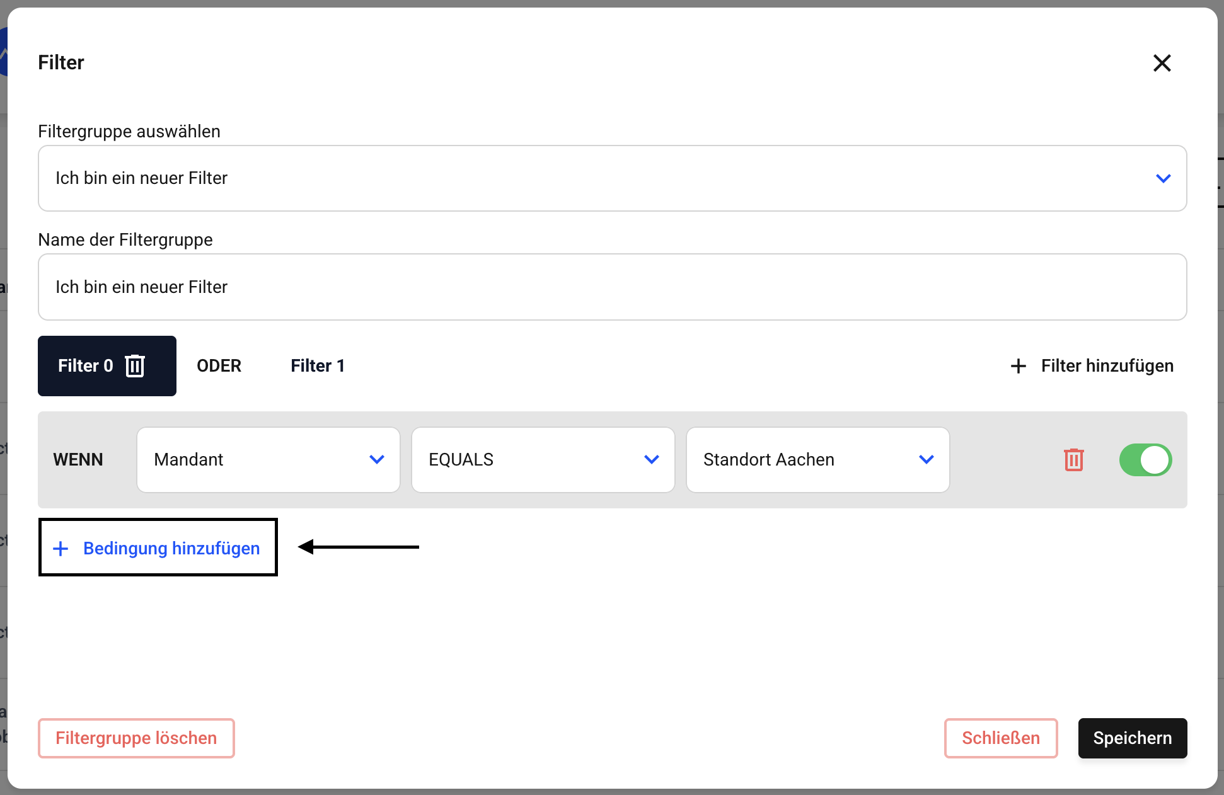
Task: Click the Filtergruppe auswählen combo box text
Action: tap(142, 178)
